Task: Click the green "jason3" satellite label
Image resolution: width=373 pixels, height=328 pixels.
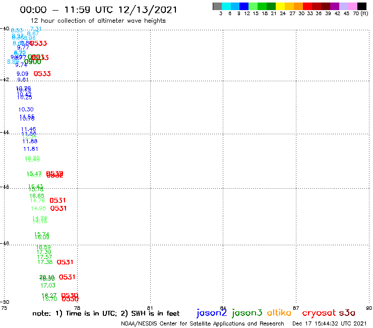Action: coord(247,313)
